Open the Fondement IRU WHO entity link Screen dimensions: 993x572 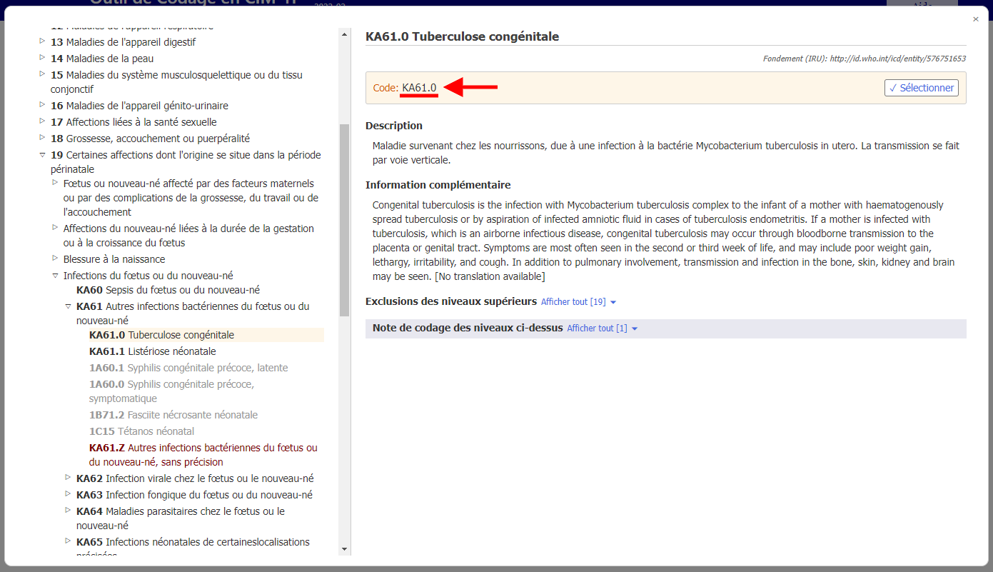point(898,59)
